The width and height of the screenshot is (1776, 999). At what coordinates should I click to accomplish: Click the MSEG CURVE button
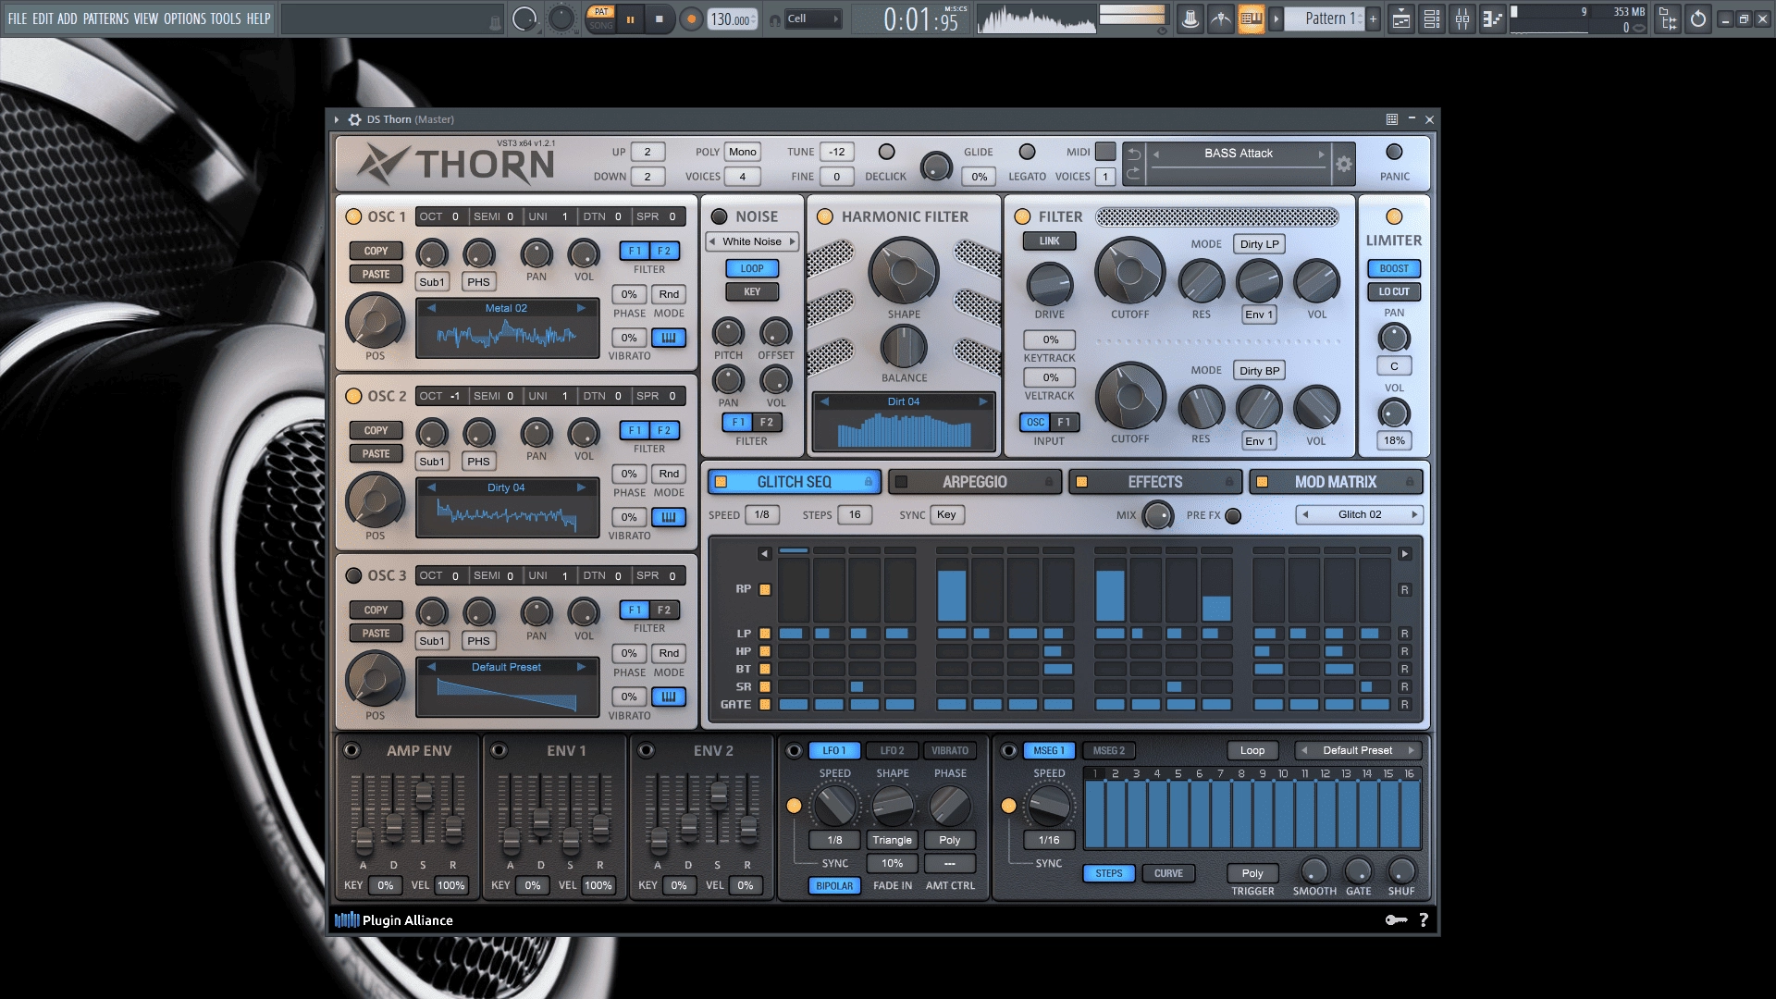tap(1168, 873)
